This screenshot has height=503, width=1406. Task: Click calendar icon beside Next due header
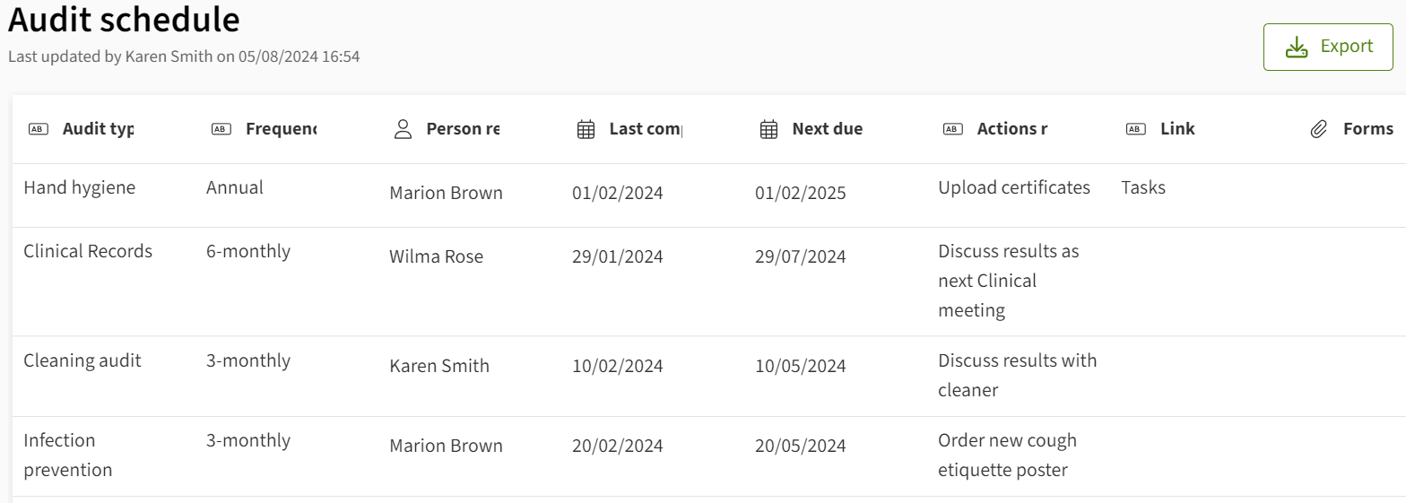tap(768, 129)
